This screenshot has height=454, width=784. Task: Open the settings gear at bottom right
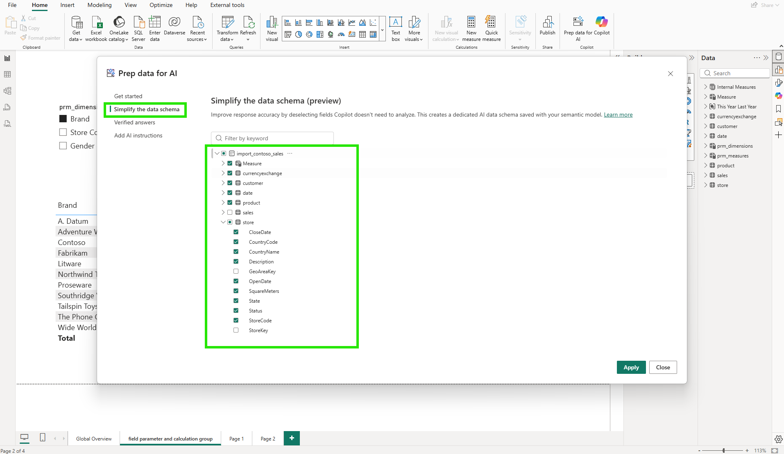point(778,439)
